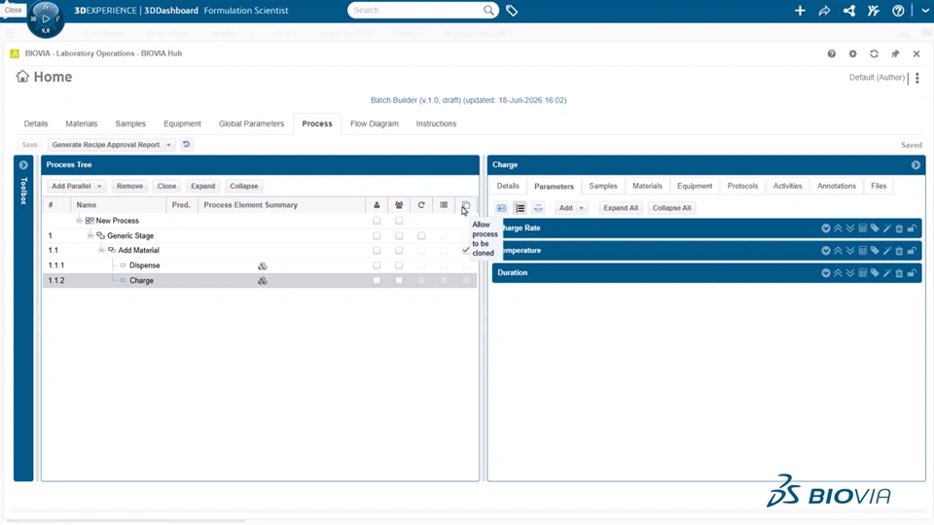Expand Charge Rate parameter dropdown circle

tap(826, 227)
